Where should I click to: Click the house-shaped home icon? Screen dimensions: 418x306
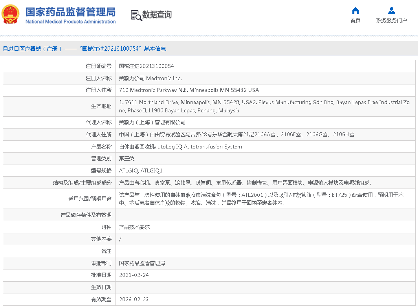tap(355, 11)
